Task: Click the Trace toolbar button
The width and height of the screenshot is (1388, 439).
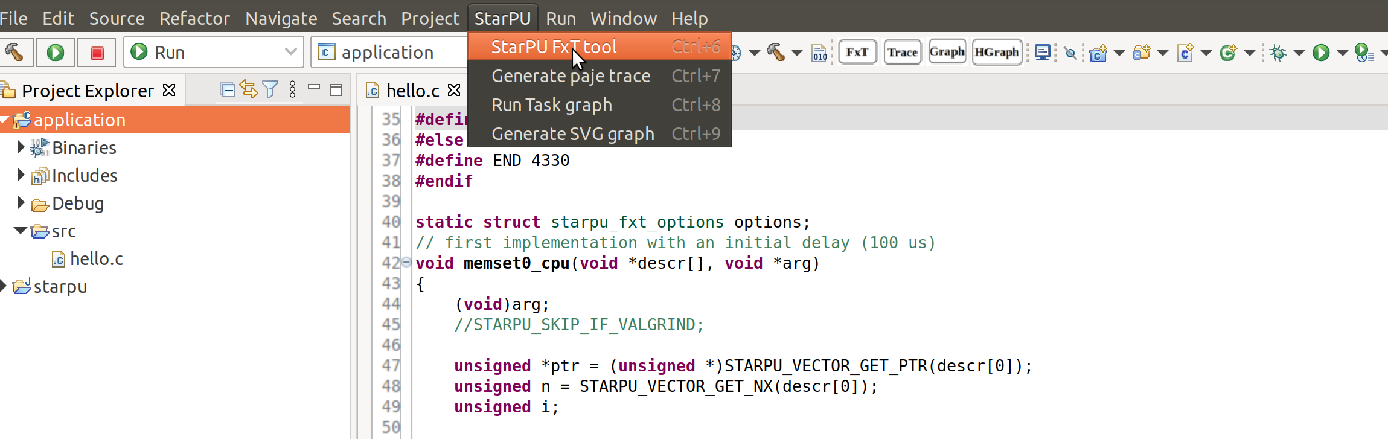Action: pos(903,53)
